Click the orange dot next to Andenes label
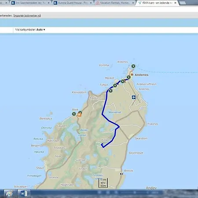198x198 pixels. click(x=132, y=75)
